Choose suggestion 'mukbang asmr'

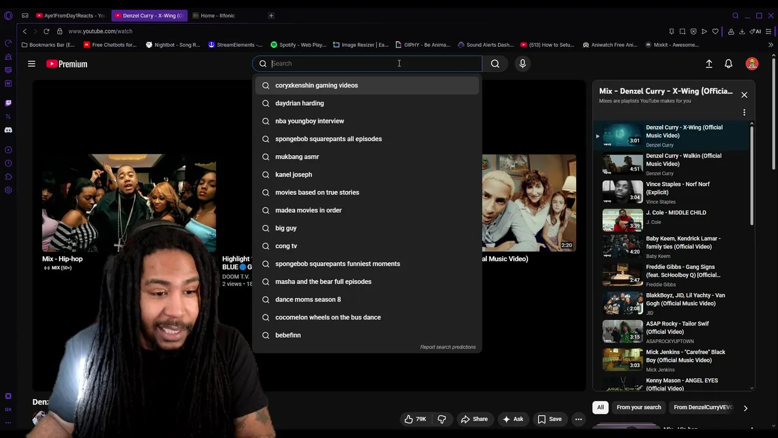[x=367, y=157]
